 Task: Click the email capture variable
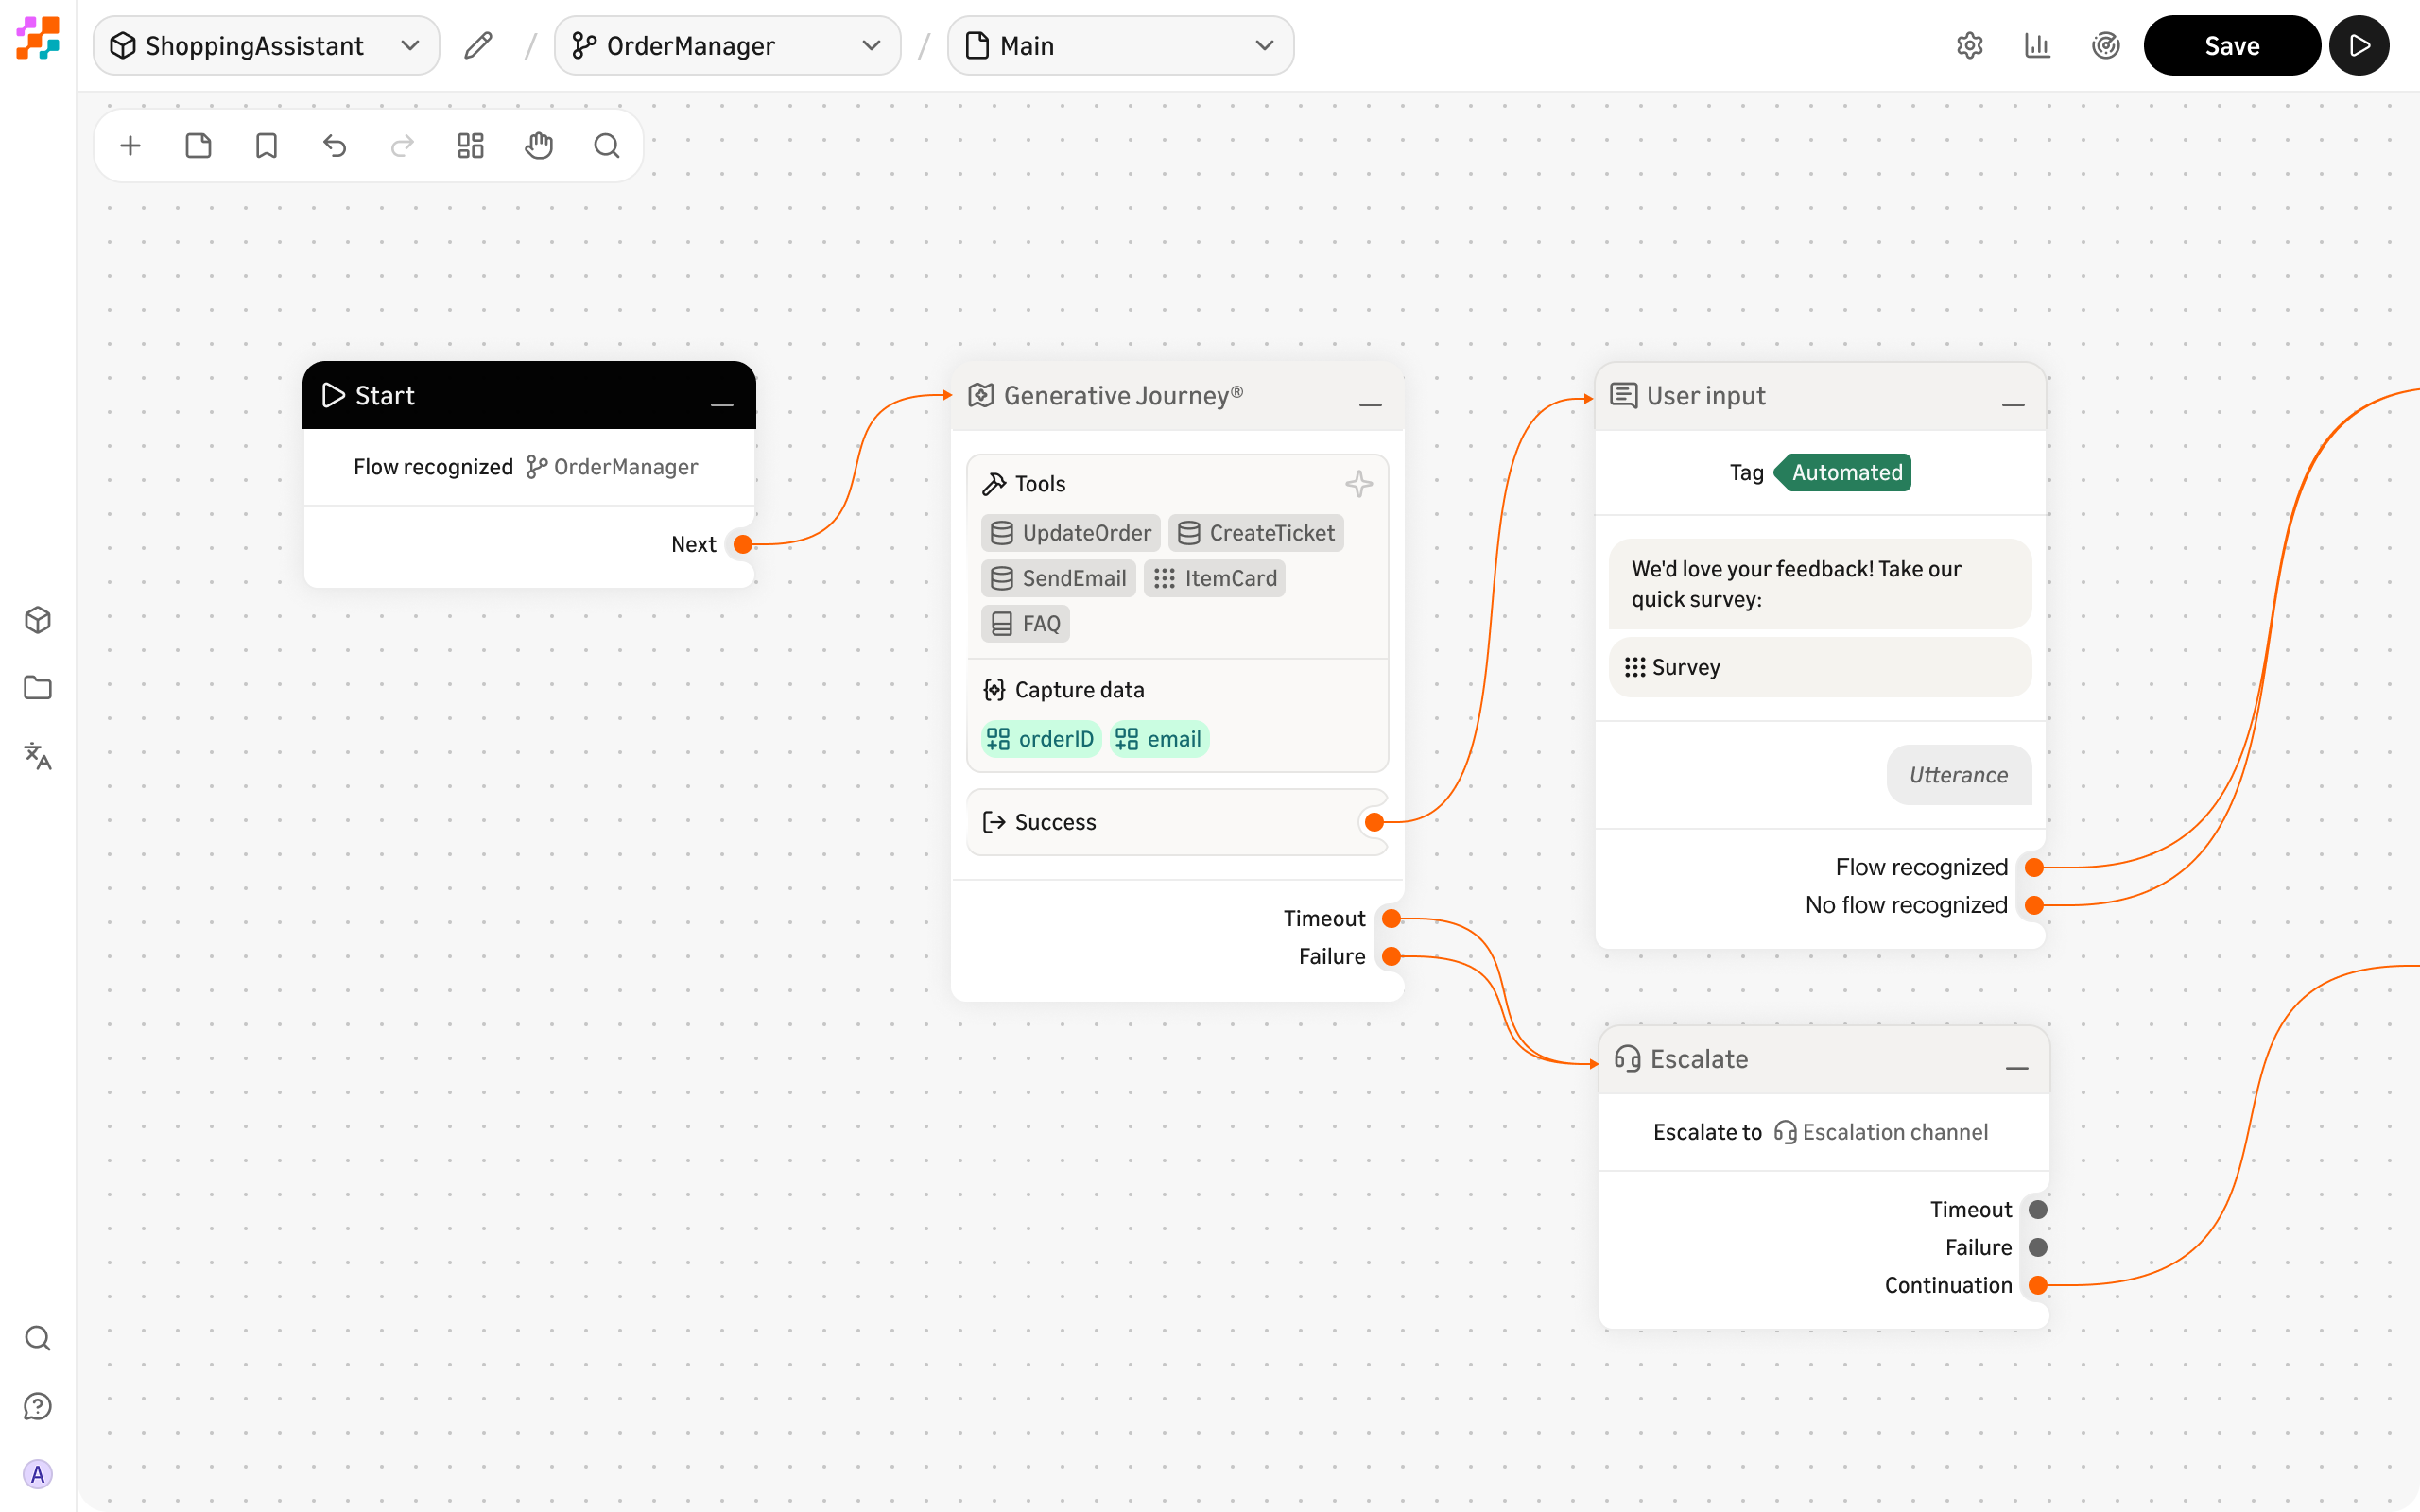(x=1159, y=739)
